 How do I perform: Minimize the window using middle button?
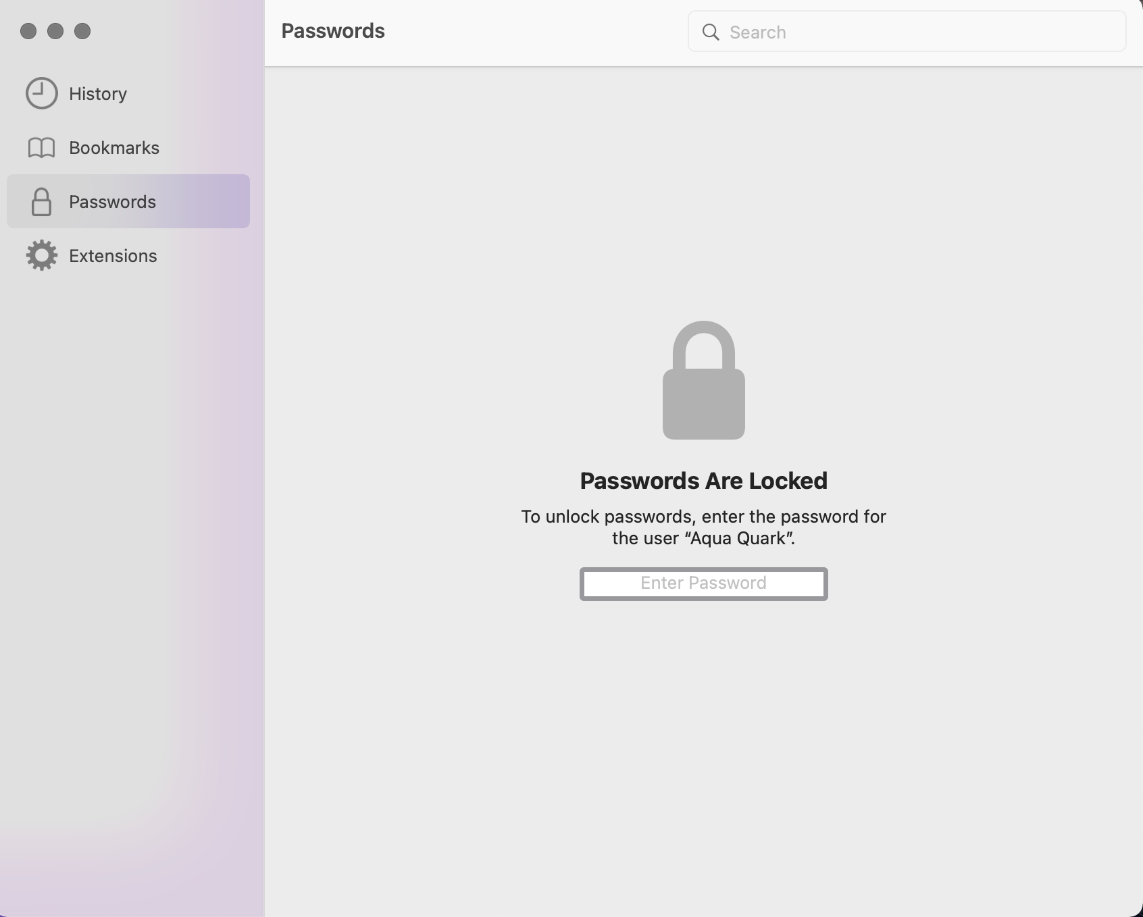tap(55, 31)
